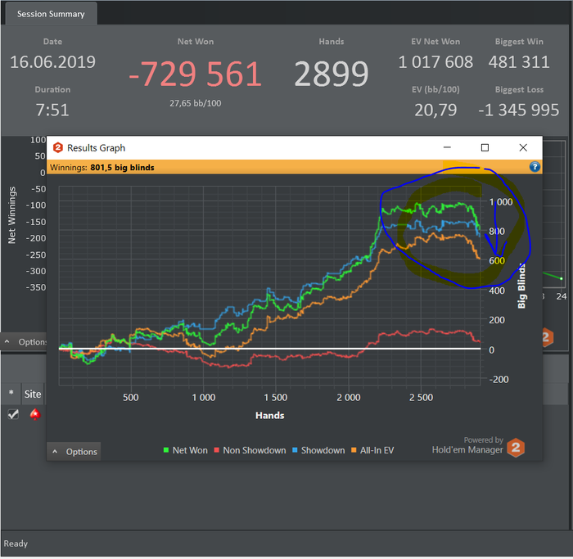Viewport: 573px width, 559px height.
Task: Click the EV Net Won value 1 017 608
Action: (435, 61)
